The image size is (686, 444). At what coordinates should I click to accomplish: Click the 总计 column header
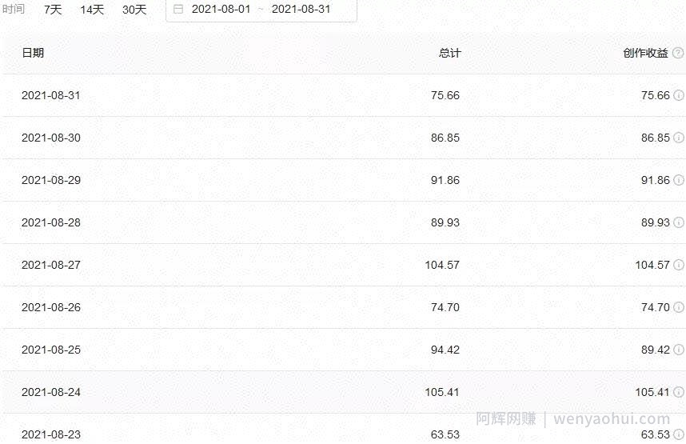click(x=450, y=53)
